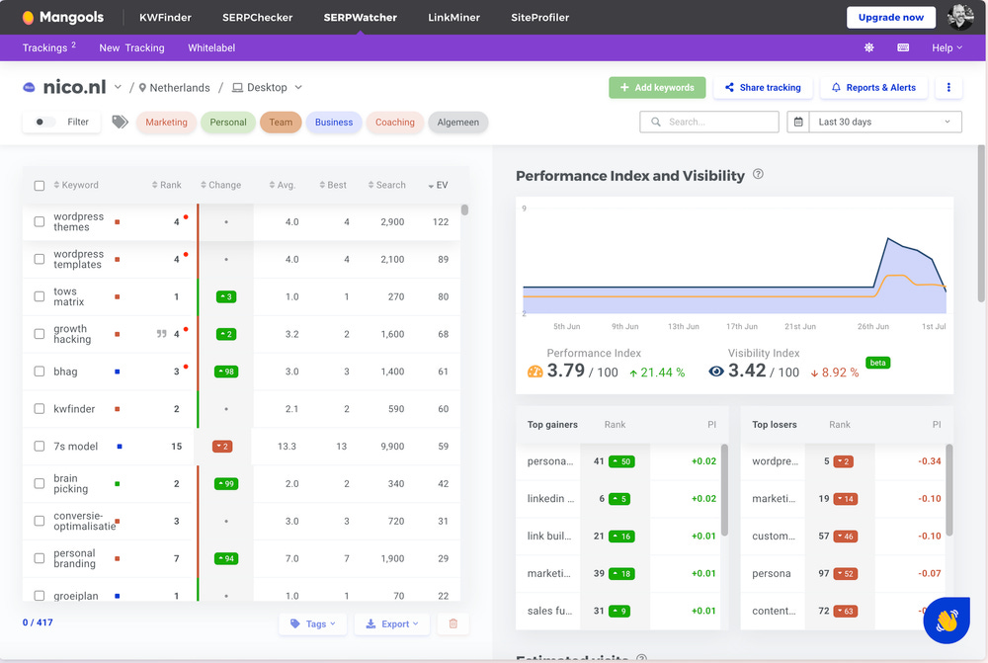Click the Top gainers list scrollbar
Image resolution: width=988 pixels, height=663 pixels.
(724, 490)
